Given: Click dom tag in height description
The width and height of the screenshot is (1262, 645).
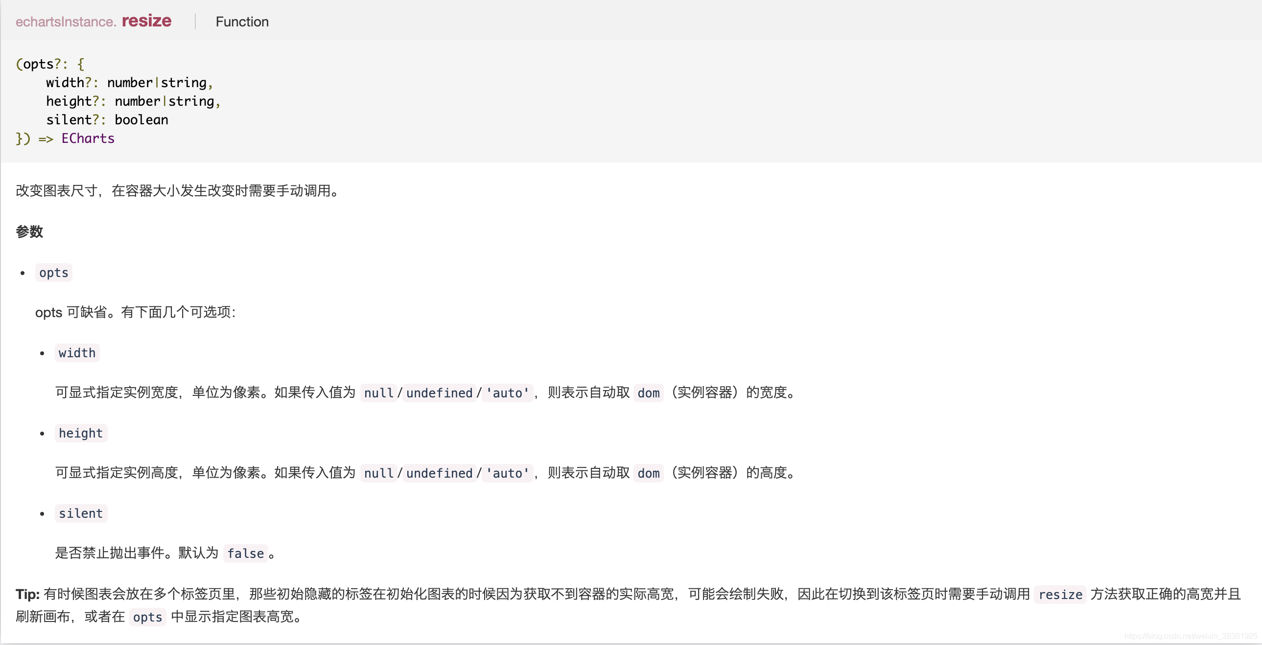Looking at the screenshot, I should click(x=648, y=473).
